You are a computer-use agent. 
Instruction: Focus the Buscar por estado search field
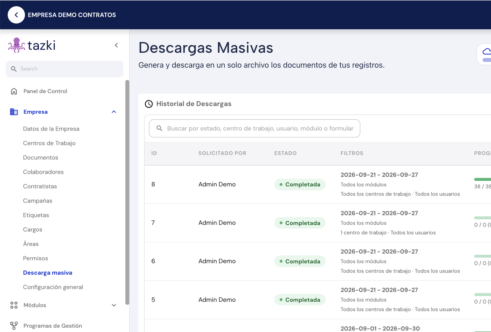click(254, 128)
